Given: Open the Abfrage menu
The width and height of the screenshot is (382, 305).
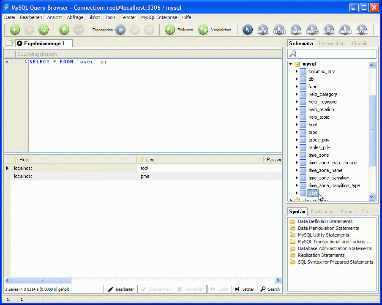Looking at the screenshot, I should (75, 17).
